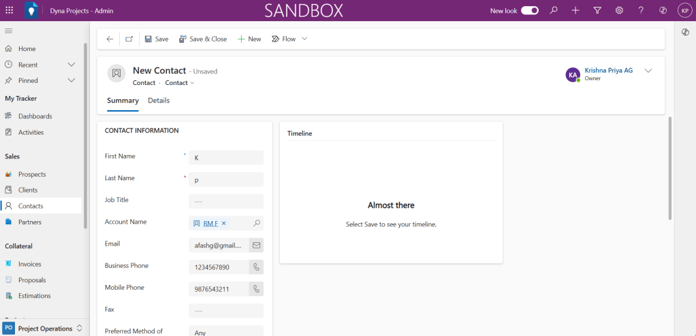Click the search magnifier in the top bar
The image size is (696, 336).
point(554,10)
